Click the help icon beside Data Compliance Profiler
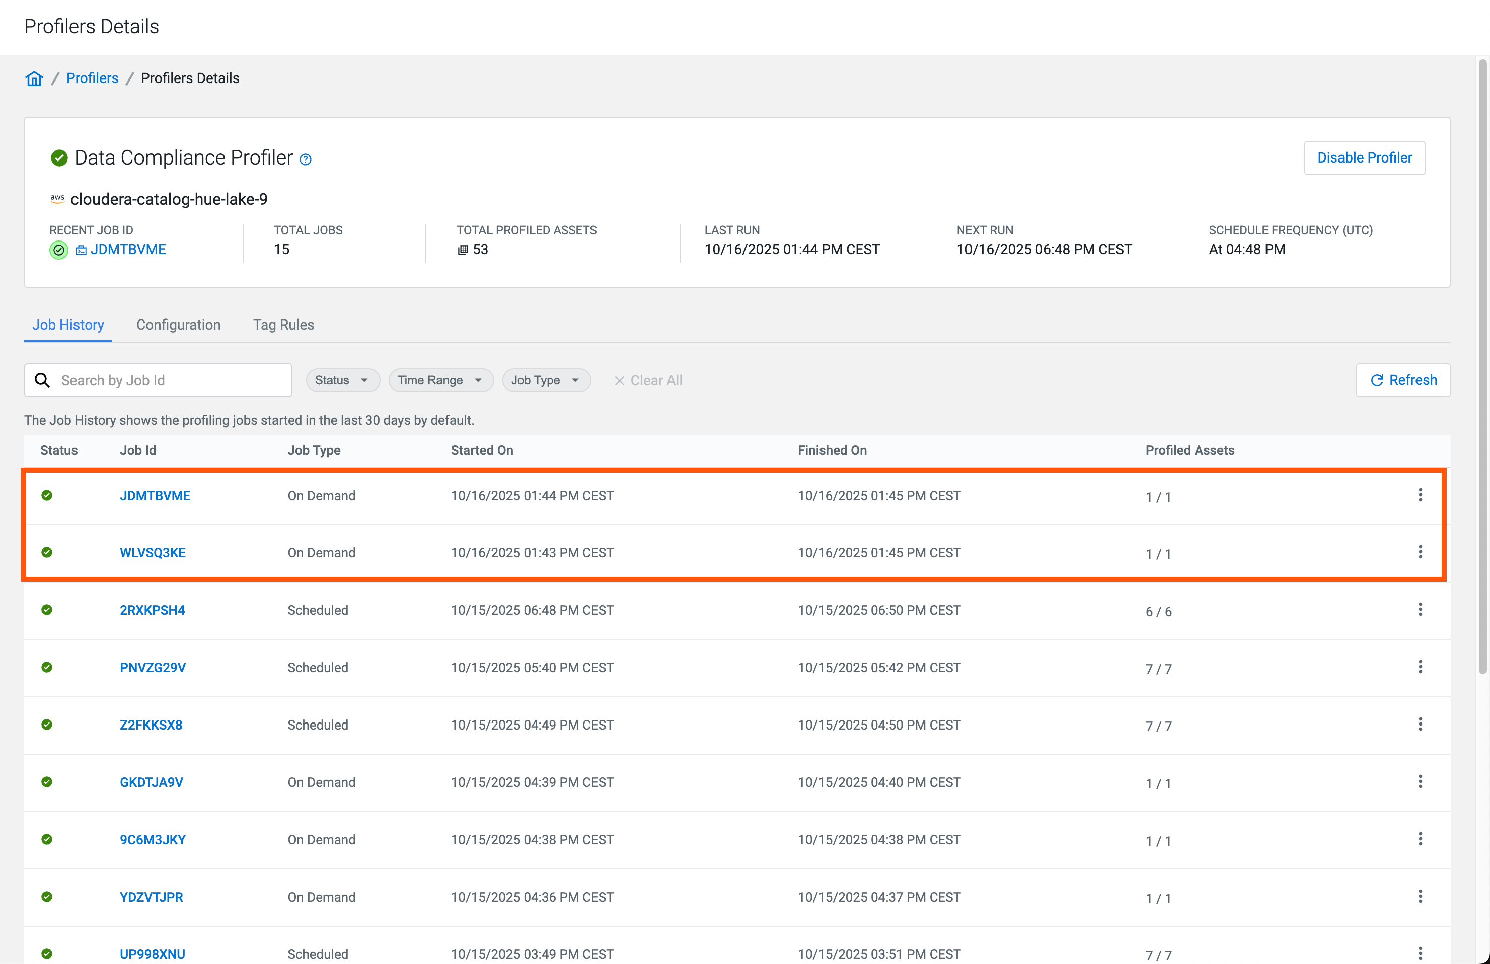The height and width of the screenshot is (964, 1490). (306, 159)
